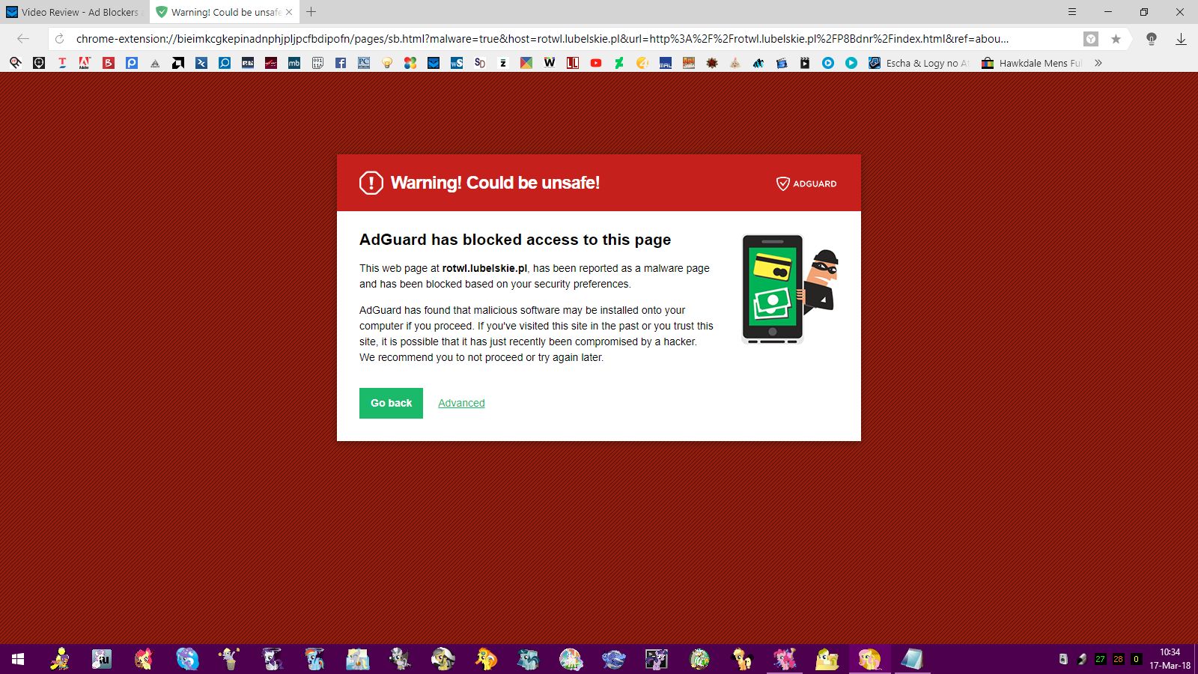Screen dimensions: 1198x674
Task: Go back with the browser back arrow
Action: pyautogui.click(x=23, y=39)
